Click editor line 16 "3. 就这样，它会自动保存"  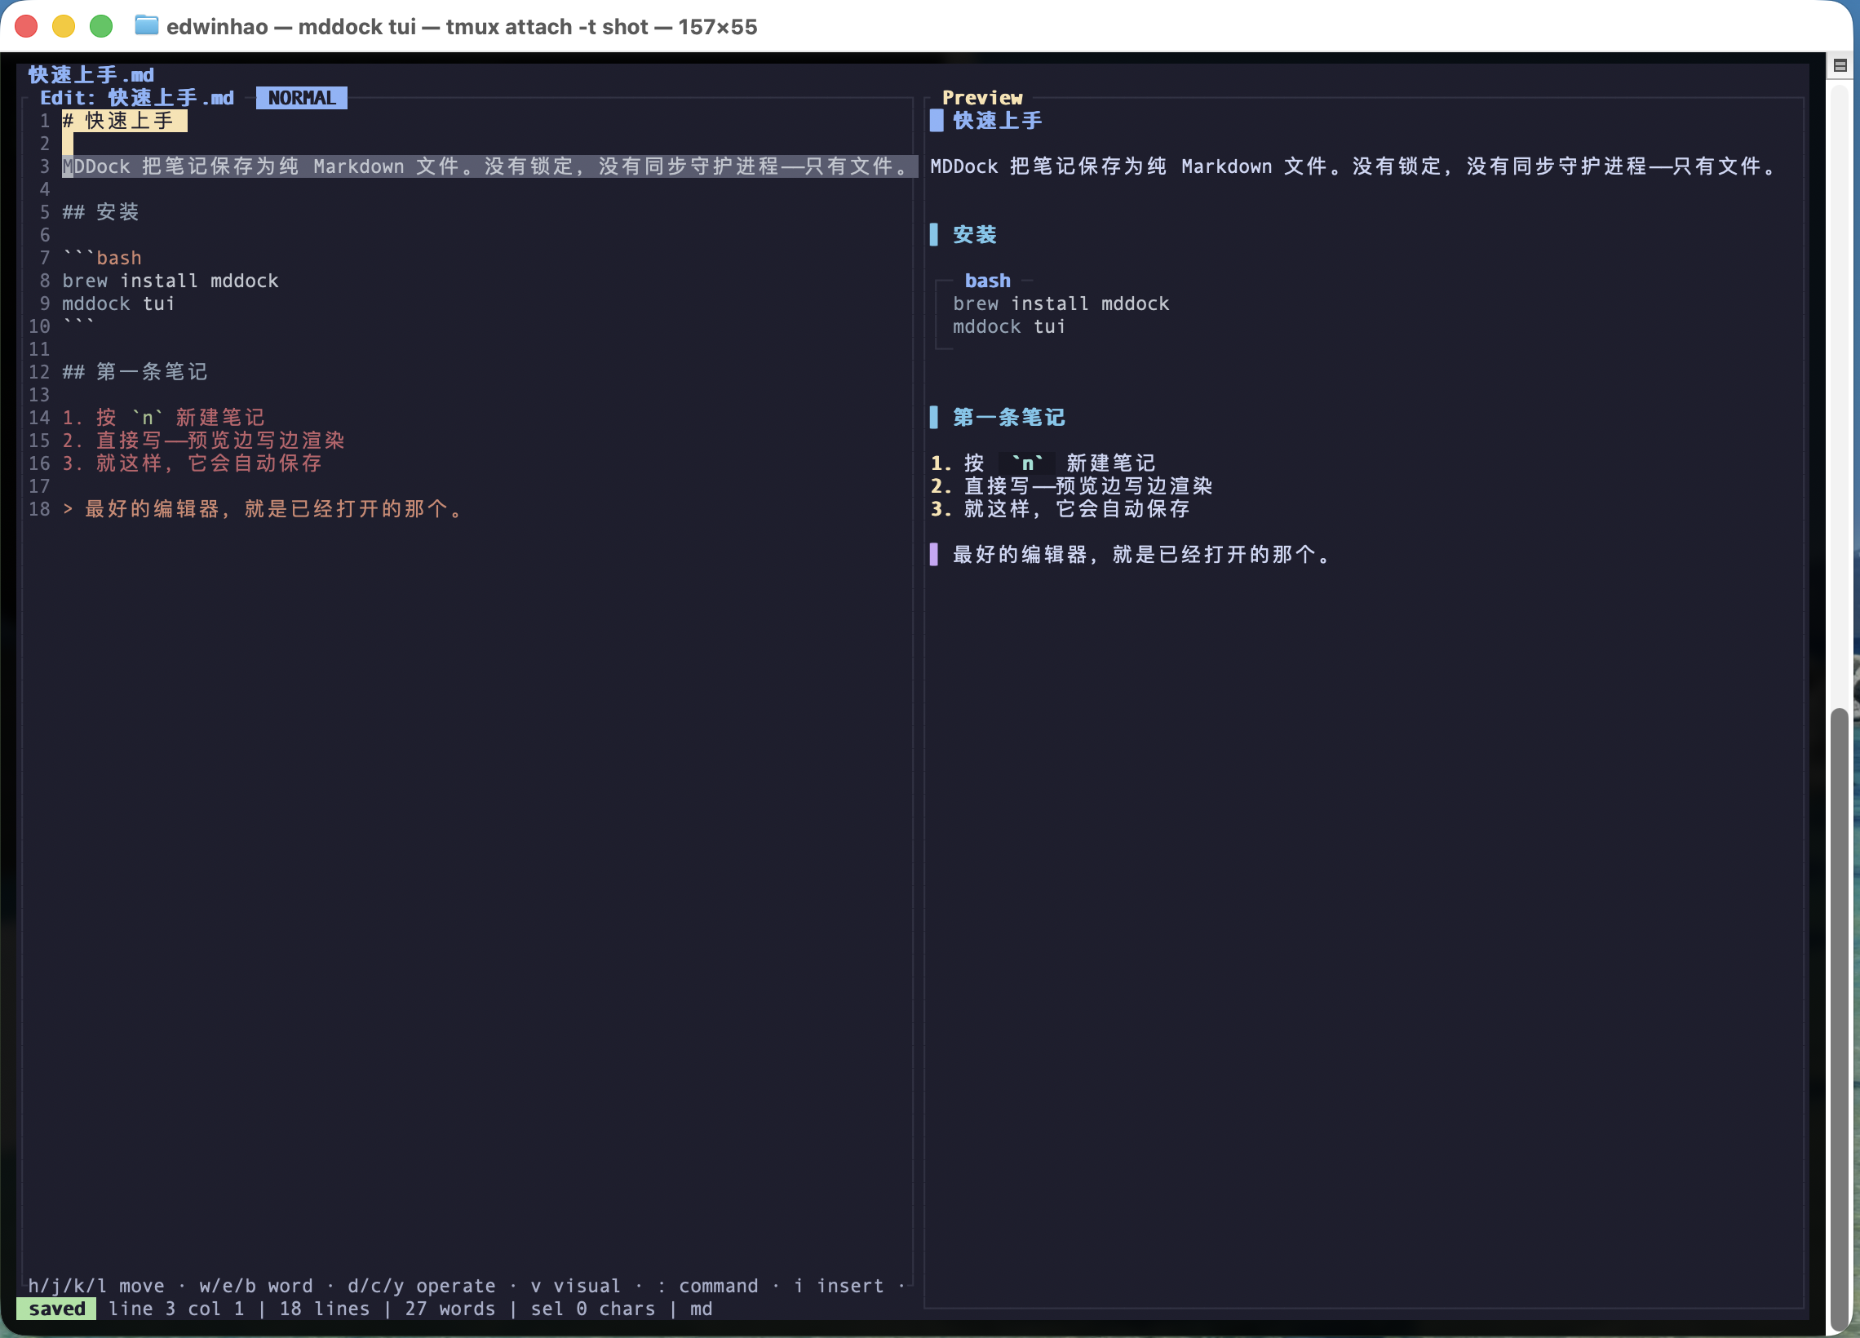pyautogui.click(x=192, y=463)
